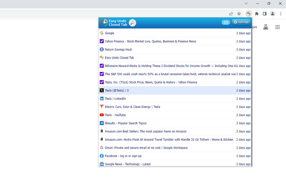The image size is (286, 179).
Task: Expand the tab search chevron in title bar
Action: click(x=246, y=4)
